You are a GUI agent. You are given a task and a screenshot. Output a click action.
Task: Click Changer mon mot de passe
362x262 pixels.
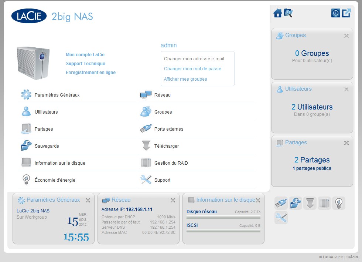pos(192,69)
